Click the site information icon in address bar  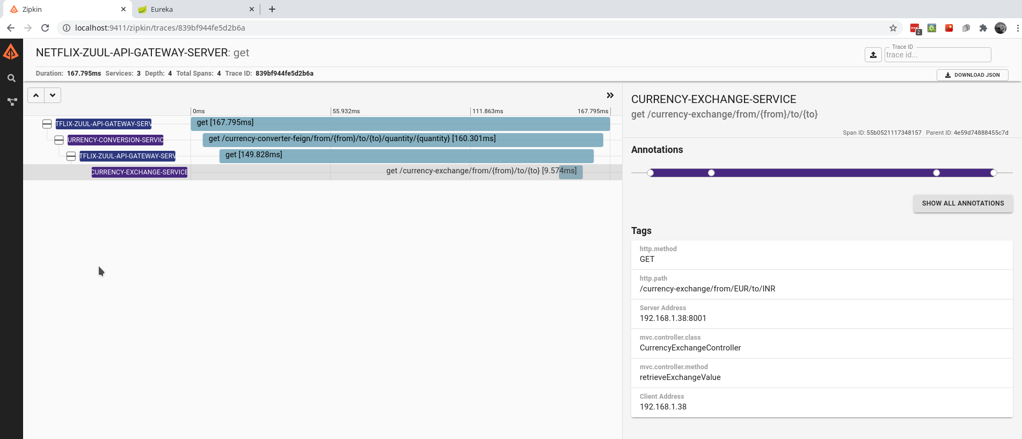pos(67,28)
